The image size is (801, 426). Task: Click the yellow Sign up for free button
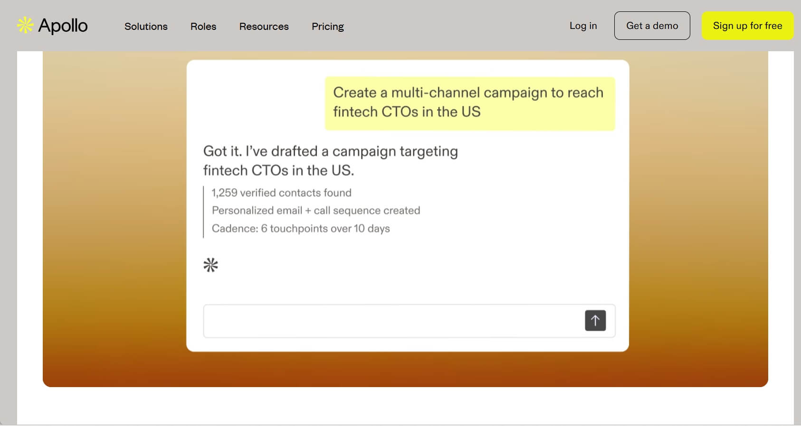(747, 26)
